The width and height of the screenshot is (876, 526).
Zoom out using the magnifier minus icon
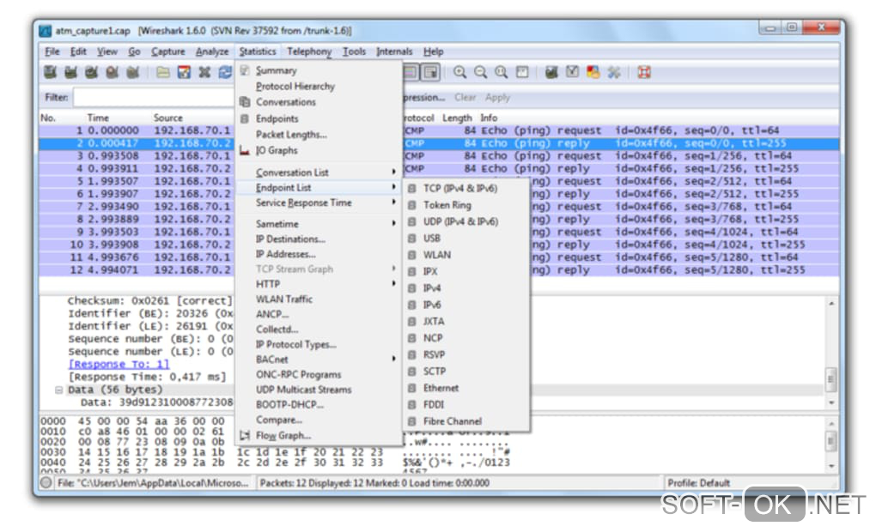(480, 72)
